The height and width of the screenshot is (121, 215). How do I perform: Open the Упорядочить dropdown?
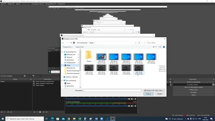68,47
